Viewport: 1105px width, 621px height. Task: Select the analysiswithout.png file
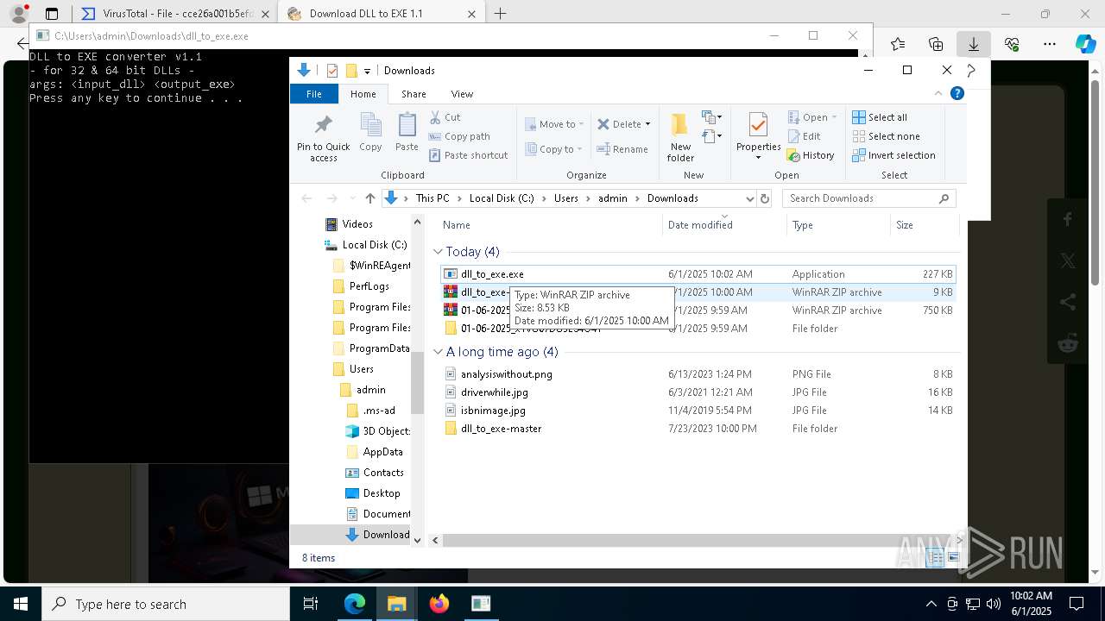pyautogui.click(x=698, y=374)
